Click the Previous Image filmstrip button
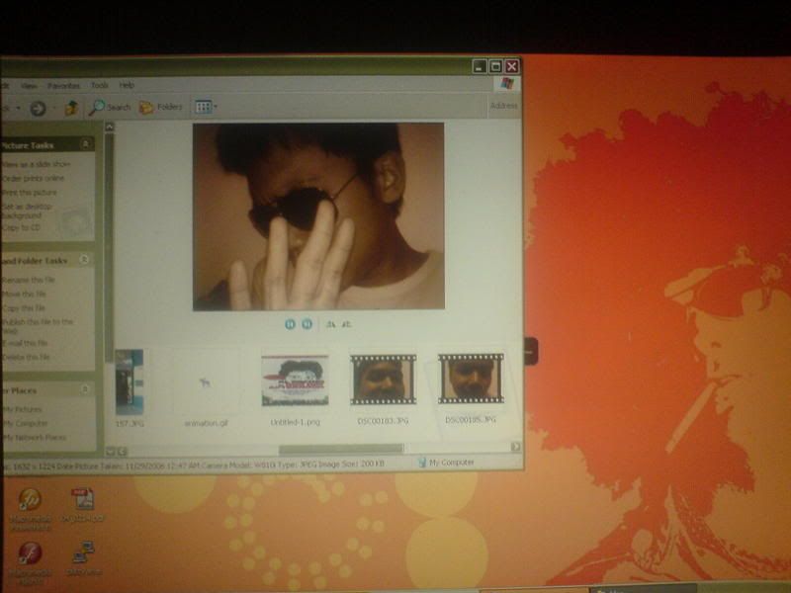 click(290, 324)
